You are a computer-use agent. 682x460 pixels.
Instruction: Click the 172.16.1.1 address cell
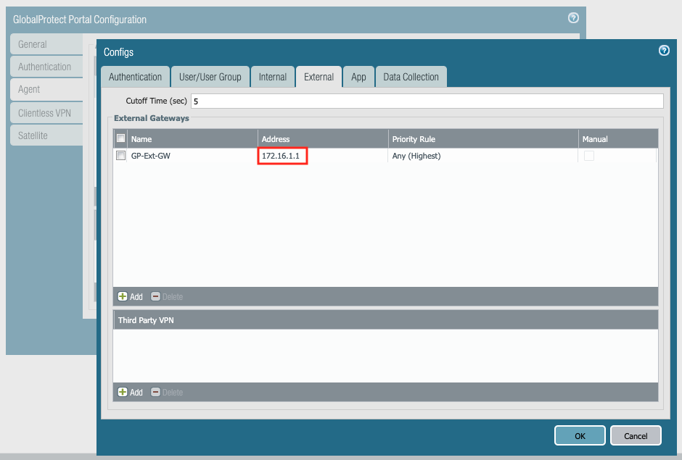click(281, 156)
